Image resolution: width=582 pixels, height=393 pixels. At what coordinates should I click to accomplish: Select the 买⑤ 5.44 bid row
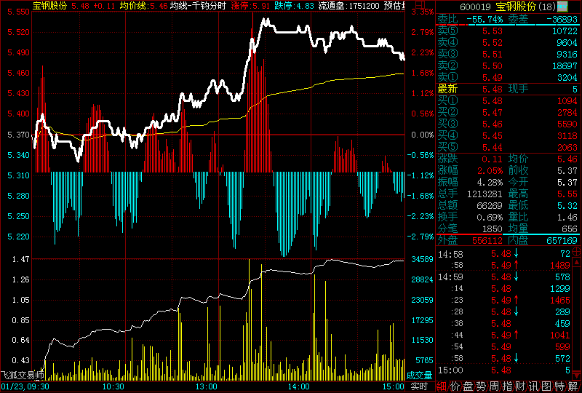pos(507,147)
